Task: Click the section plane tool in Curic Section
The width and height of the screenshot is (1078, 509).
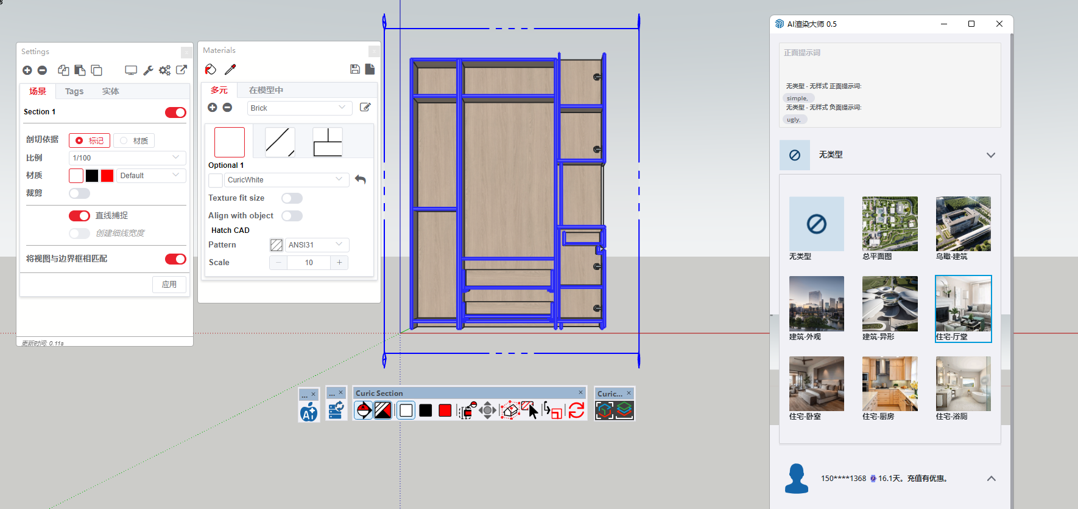Action: tap(364, 411)
